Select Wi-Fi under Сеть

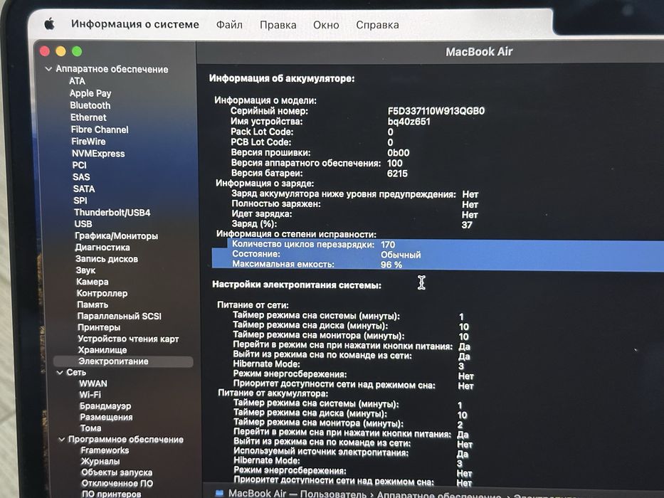(90, 395)
